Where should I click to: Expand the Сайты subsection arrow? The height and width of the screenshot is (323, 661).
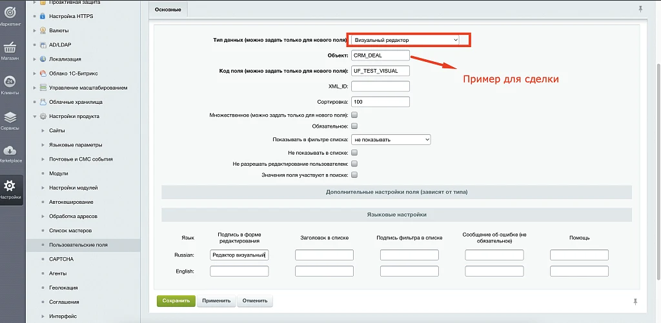(43, 130)
